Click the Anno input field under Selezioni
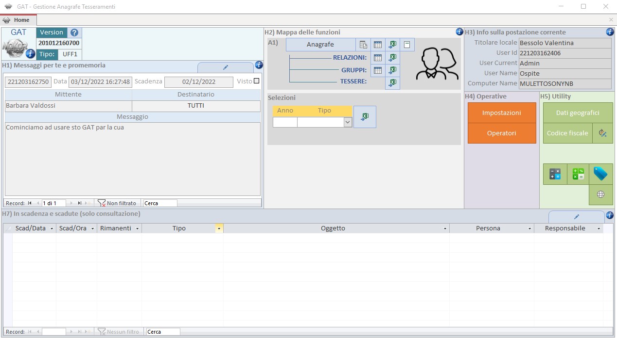 tap(285, 122)
